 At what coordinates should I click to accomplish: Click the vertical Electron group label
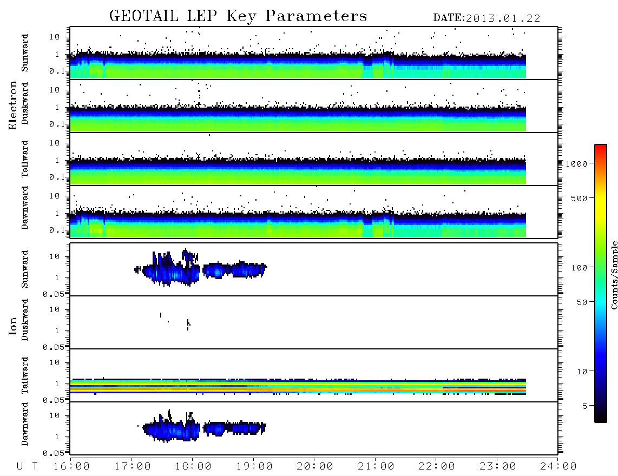tap(13, 105)
